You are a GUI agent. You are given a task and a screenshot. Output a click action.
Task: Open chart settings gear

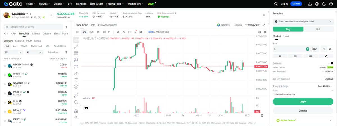click(265, 32)
